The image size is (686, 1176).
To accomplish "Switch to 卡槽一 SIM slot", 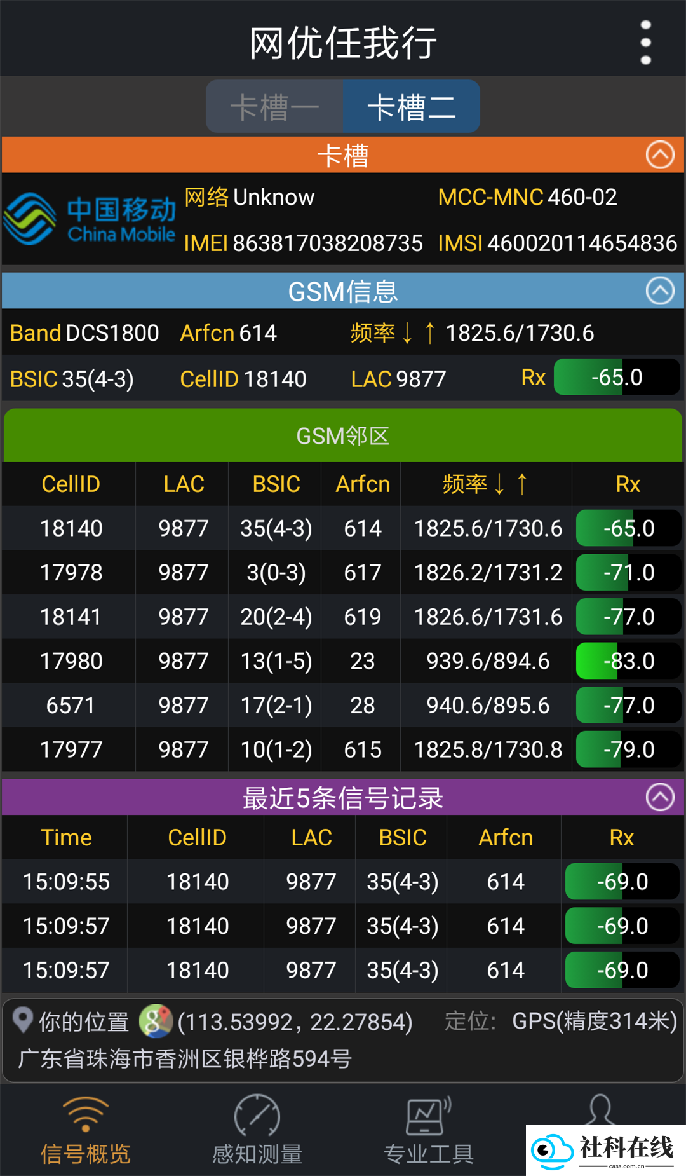I will coord(274,106).
